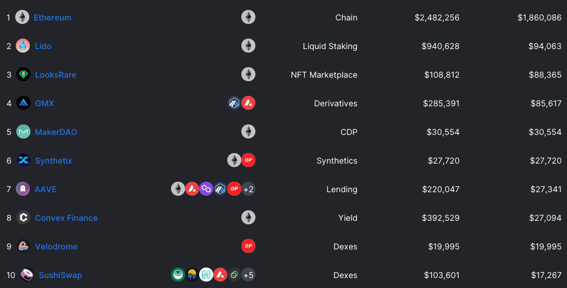
Task: Expand the +2 more chains badge for AAVE
Action: (248, 189)
